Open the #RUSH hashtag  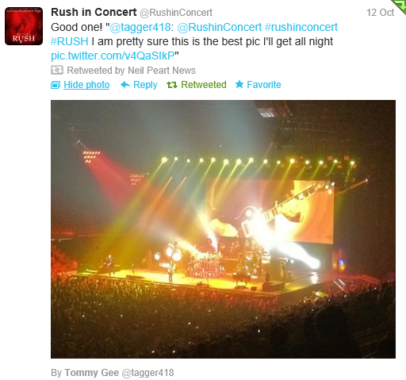click(70, 41)
